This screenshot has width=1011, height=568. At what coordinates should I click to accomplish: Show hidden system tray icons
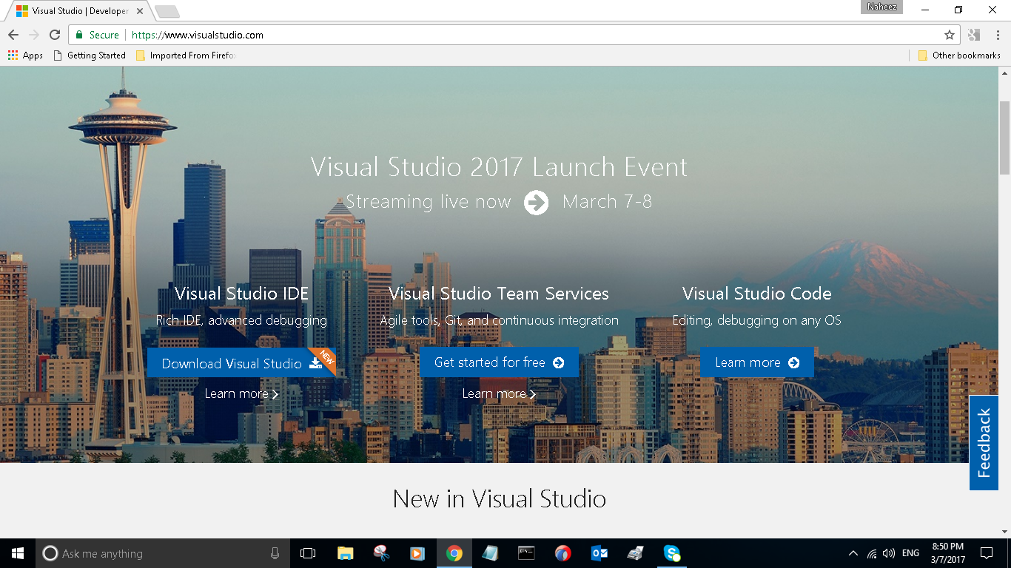(853, 553)
